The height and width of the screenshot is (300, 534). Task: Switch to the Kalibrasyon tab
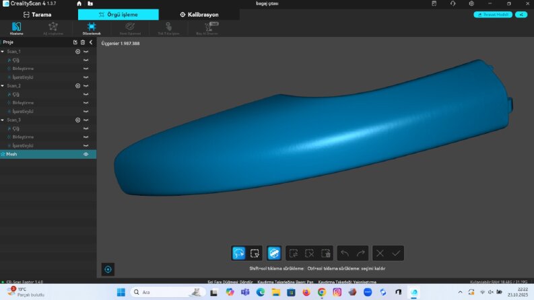coord(199,15)
